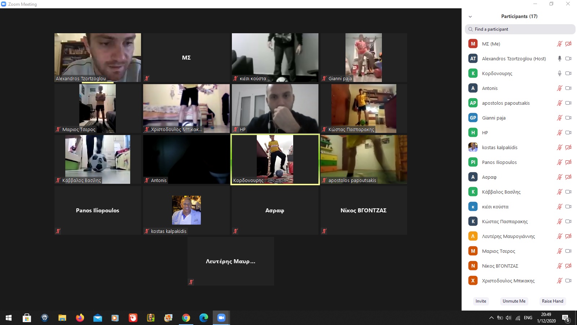577x325 pixels.
Task: Click the Find a participant search field
Action: tap(520, 29)
